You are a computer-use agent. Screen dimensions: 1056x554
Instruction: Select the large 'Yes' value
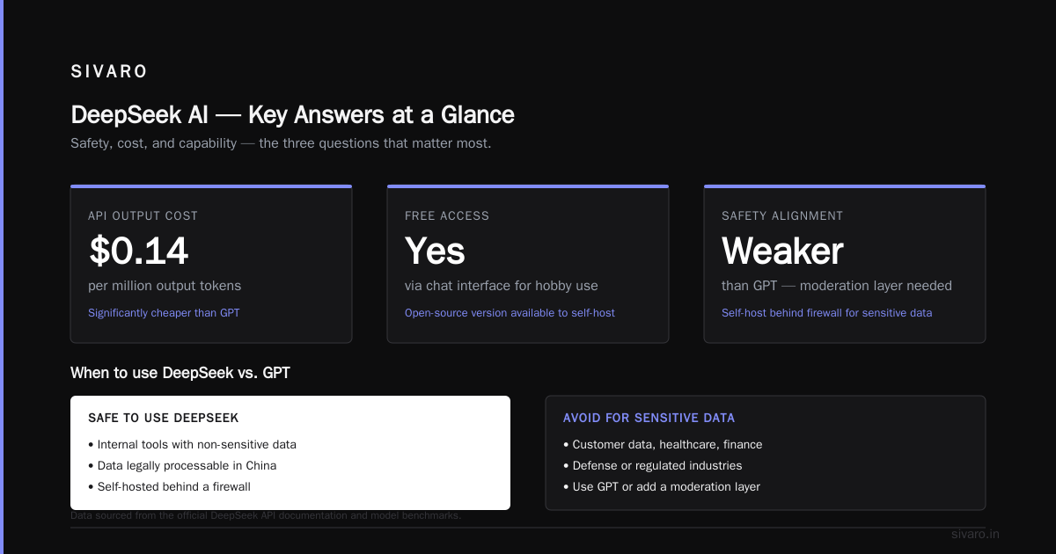pos(435,251)
